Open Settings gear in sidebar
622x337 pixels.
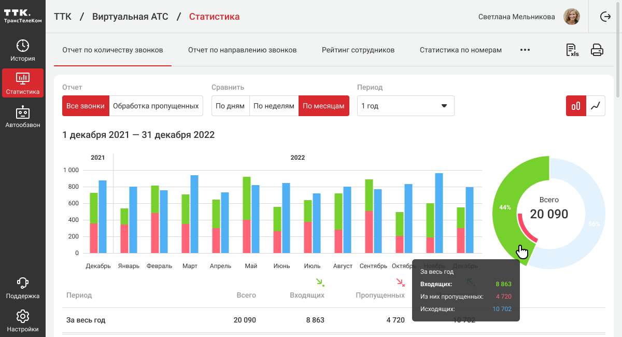[22, 320]
